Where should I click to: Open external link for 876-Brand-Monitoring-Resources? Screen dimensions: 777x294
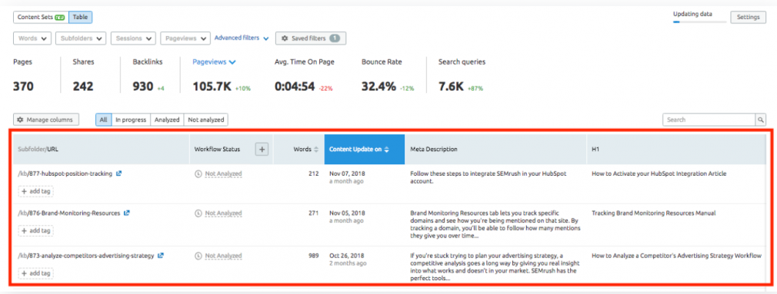coord(126,213)
